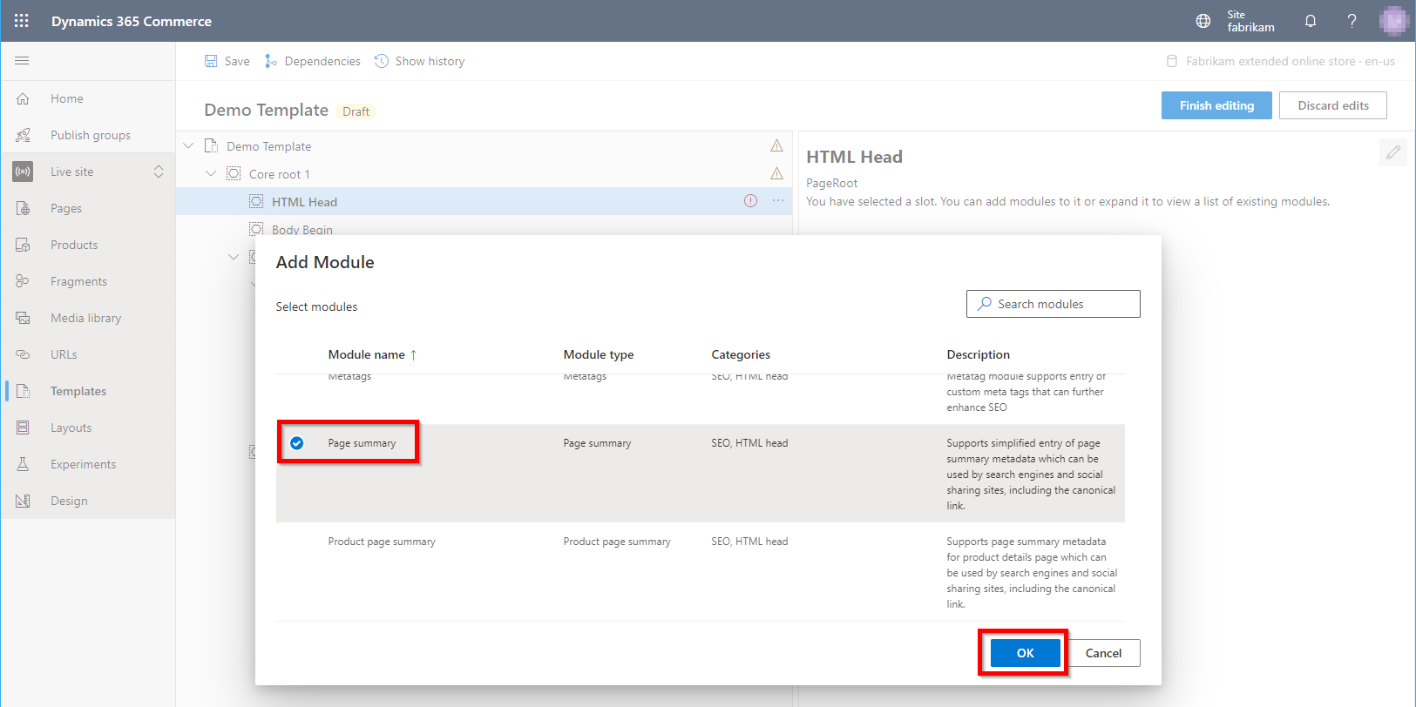The image size is (1416, 707).
Task: Click the info alert icon on HTML Head row
Action: coord(750,201)
